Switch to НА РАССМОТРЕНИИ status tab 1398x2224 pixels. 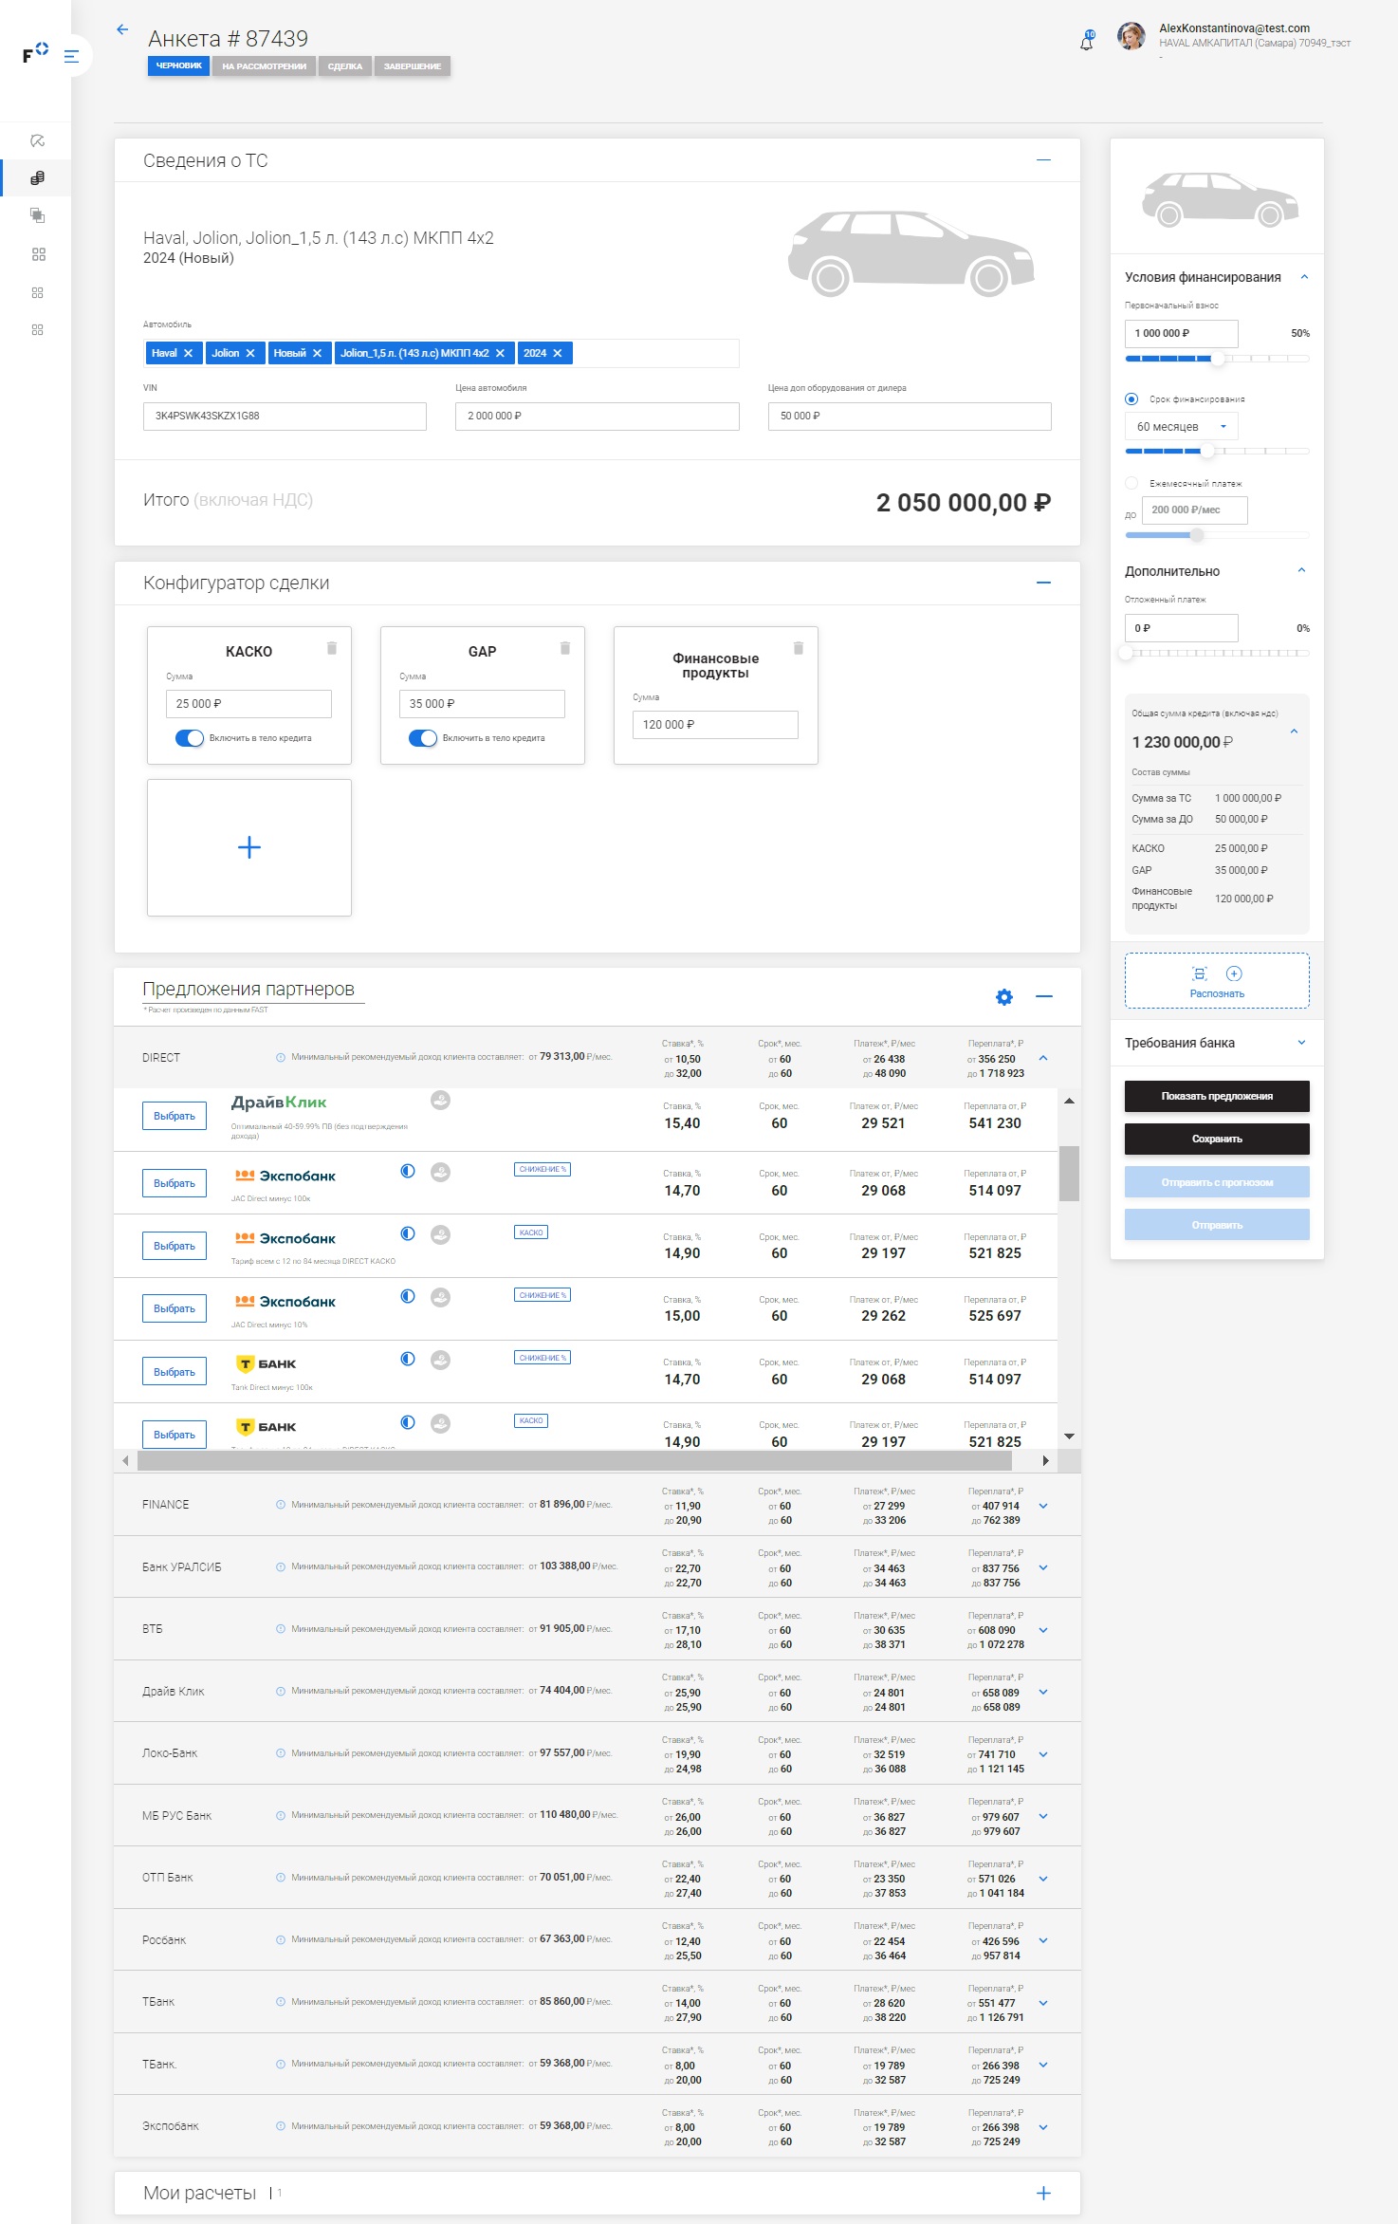point(264,66)
